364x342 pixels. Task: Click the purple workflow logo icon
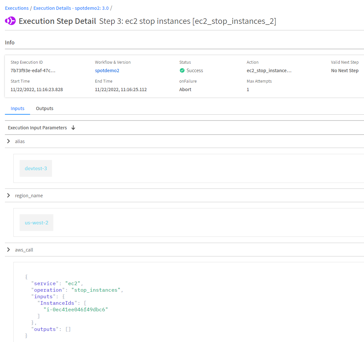click(10, 21)
